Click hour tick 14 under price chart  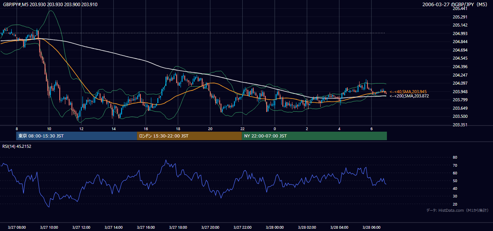pos(113,128)
